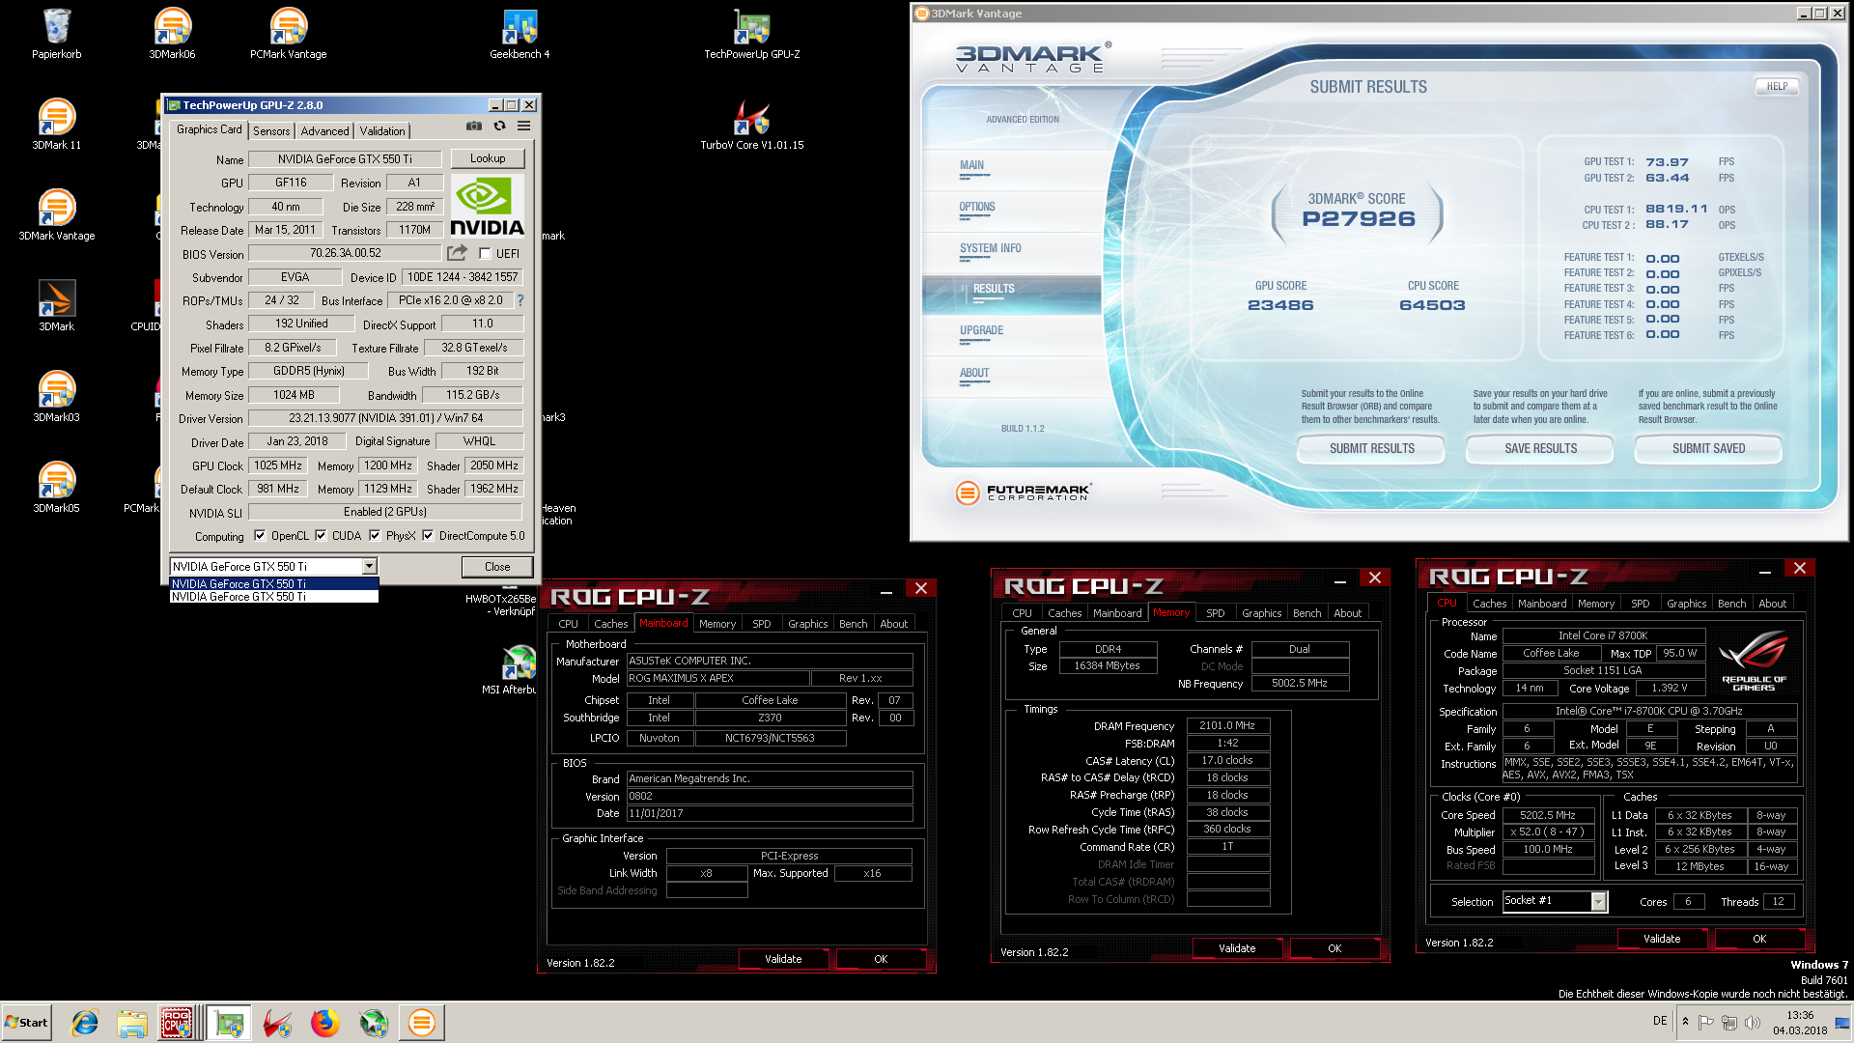Click the GPU Name field in GPU-Z
The height and width of the screenshot is (1043, 1854).
point(345,159)
